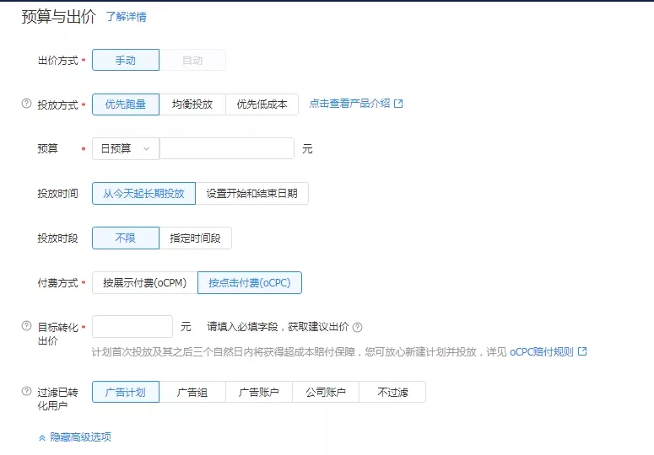654x455 pixels.
Task: Select 广告组 filter scope
Action: coord(192,392)
